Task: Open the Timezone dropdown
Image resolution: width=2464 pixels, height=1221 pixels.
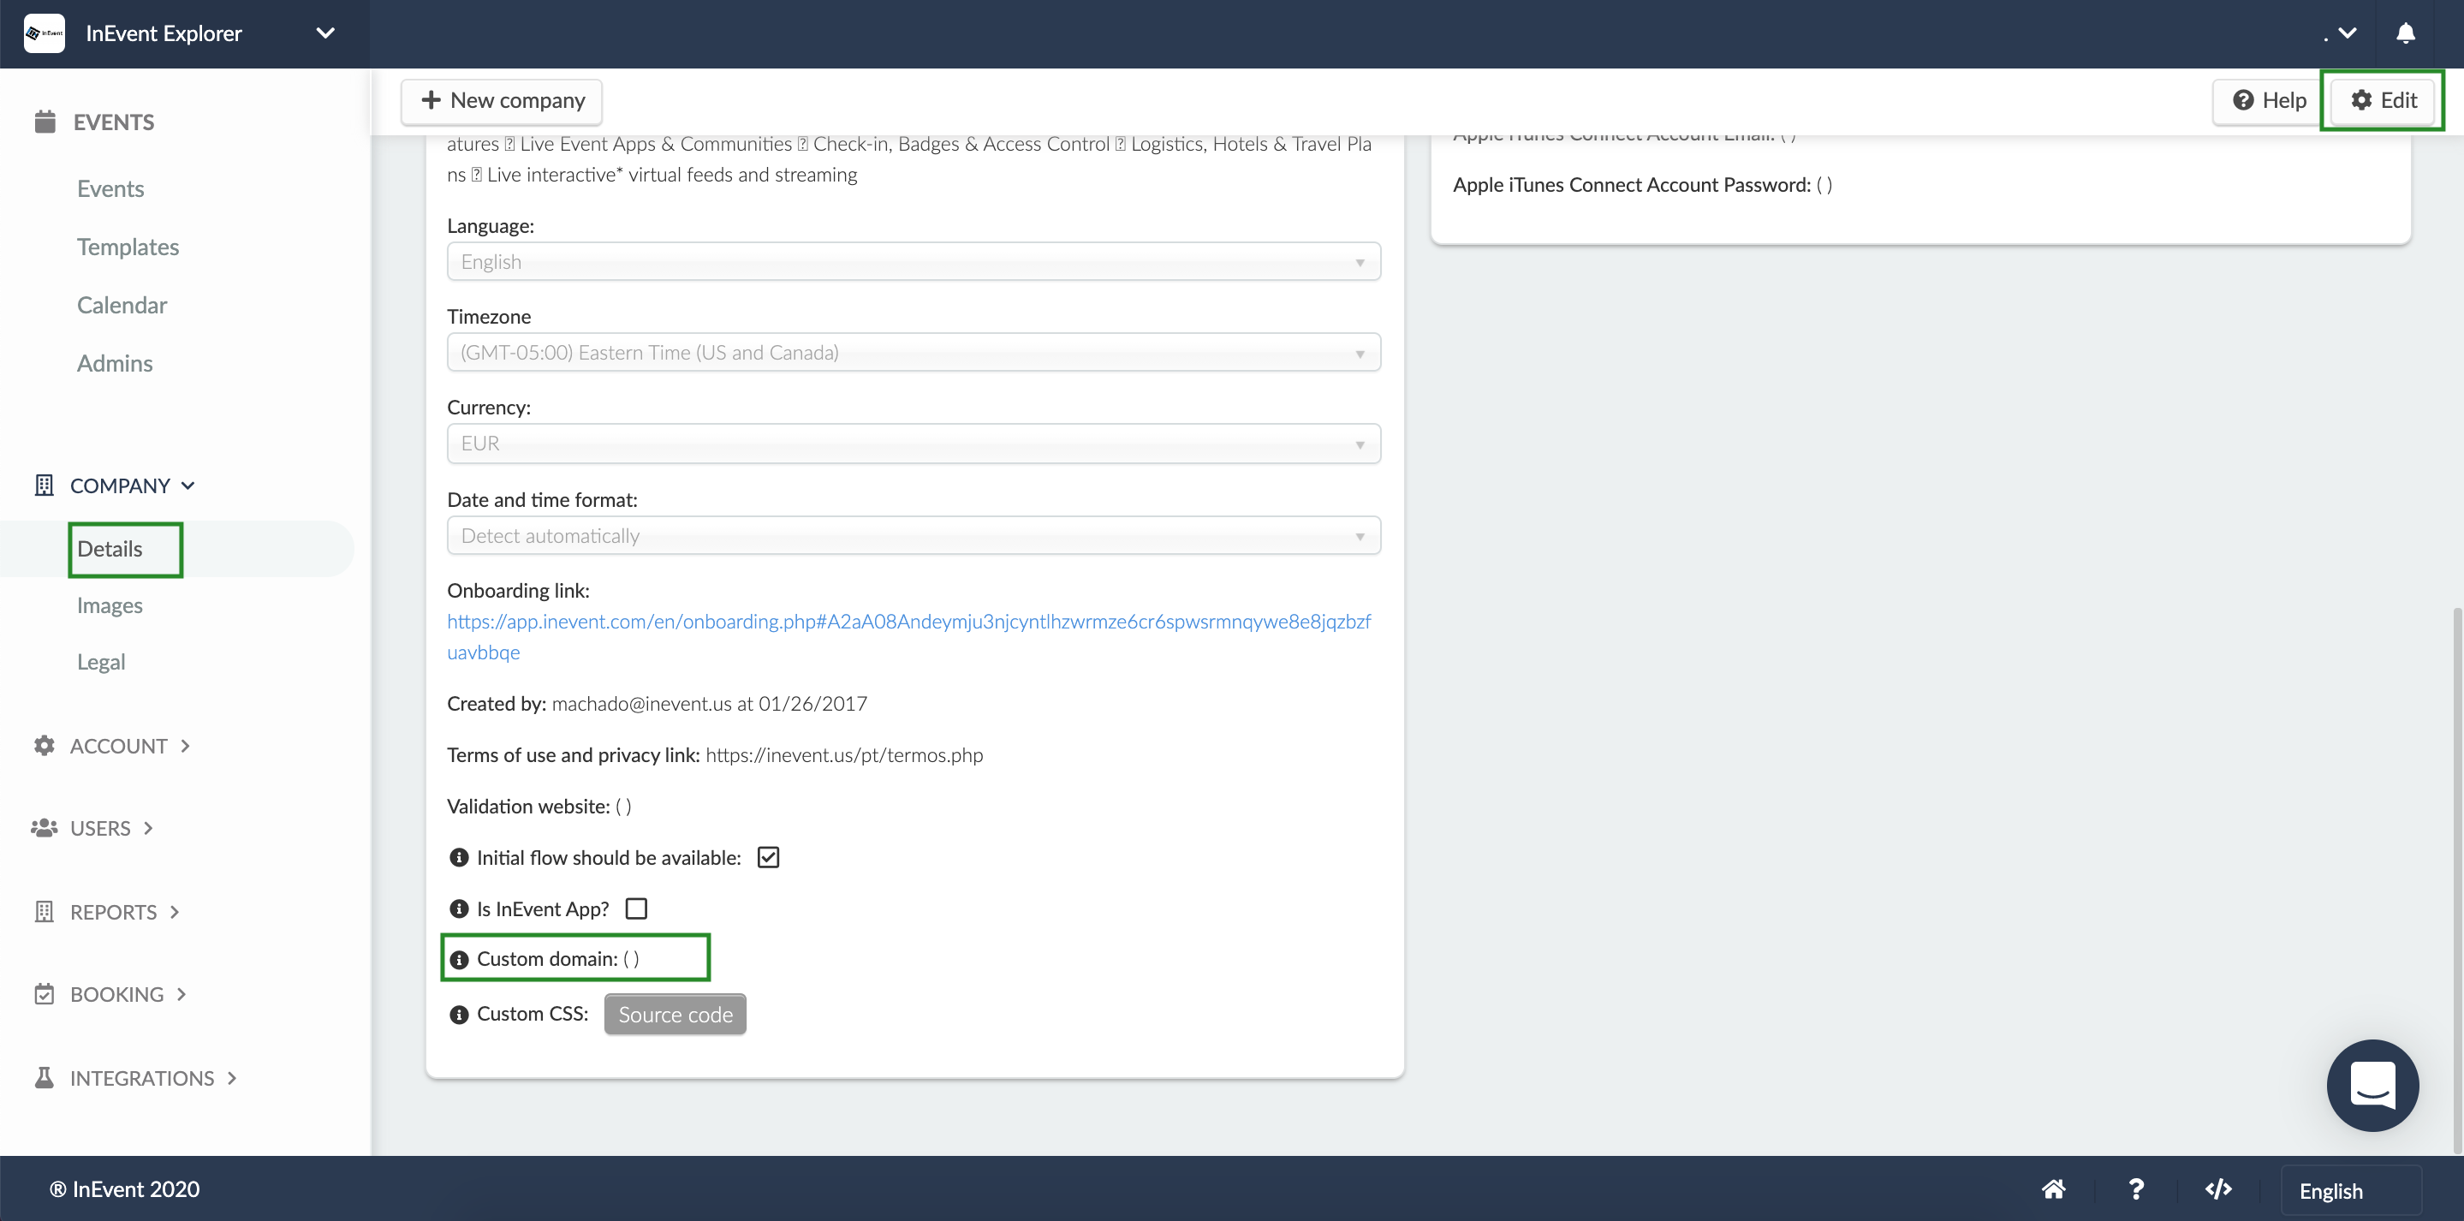Action: pos(913,353)
